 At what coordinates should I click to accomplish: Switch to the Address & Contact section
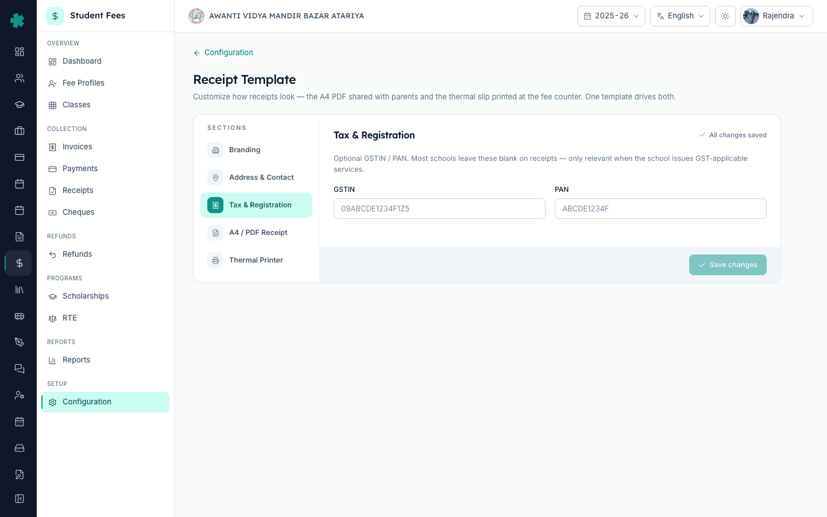(256, 178)
